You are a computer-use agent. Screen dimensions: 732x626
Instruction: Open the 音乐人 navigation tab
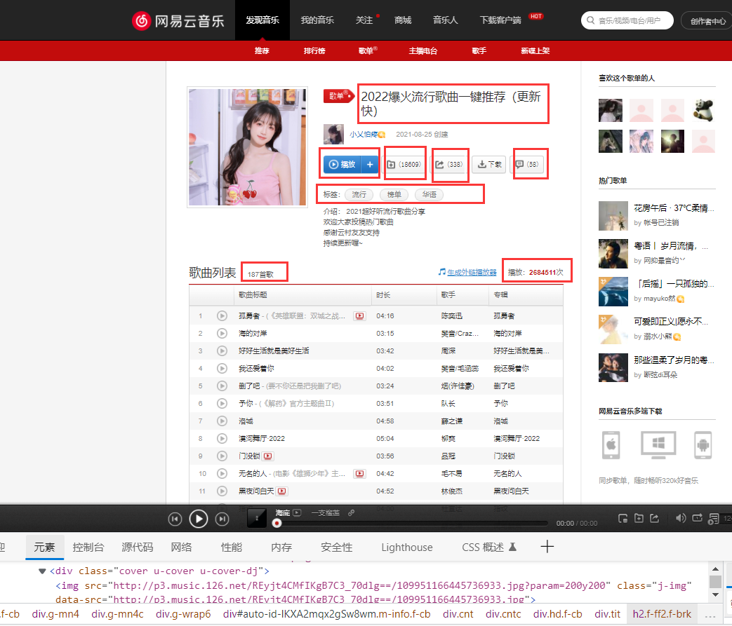pos(446,20)
